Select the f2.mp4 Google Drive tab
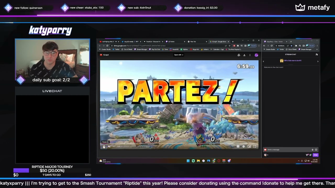Viewport: 335px width, 188px height. pyautogui.click(x=219, y=42)
